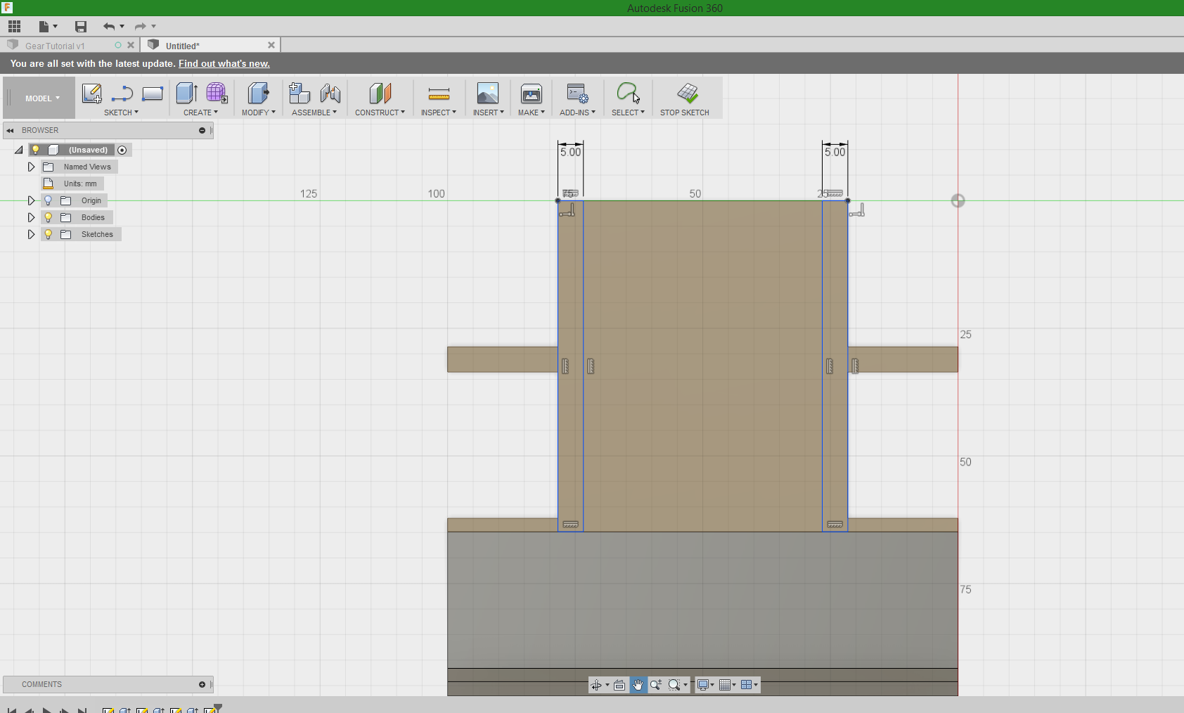Select the Line sketch tool
Image resolution: width=1184 pixels, height=713 pixels.
[x=122, y=94]
